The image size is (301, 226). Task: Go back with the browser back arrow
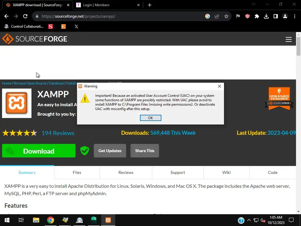pyautogui.click(x=6, y=16)
